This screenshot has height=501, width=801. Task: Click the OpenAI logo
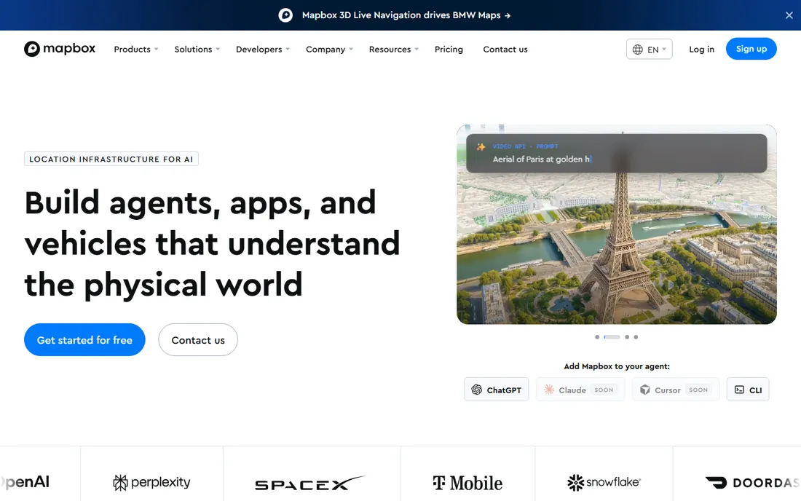point(25,481)
